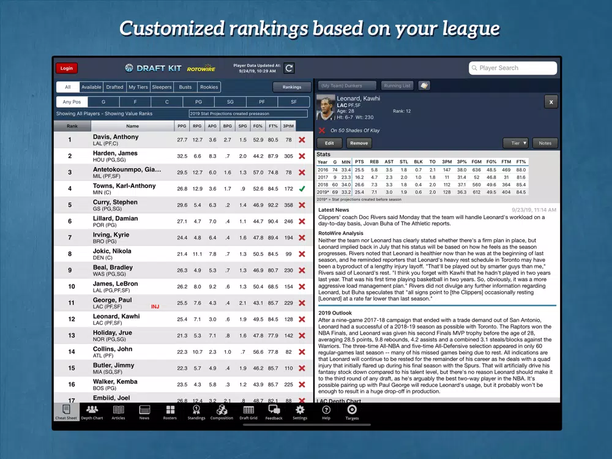Viewport: 612px width, 459px height.
Task: Open the Standings icon
Action: click(x=196, y=412)
